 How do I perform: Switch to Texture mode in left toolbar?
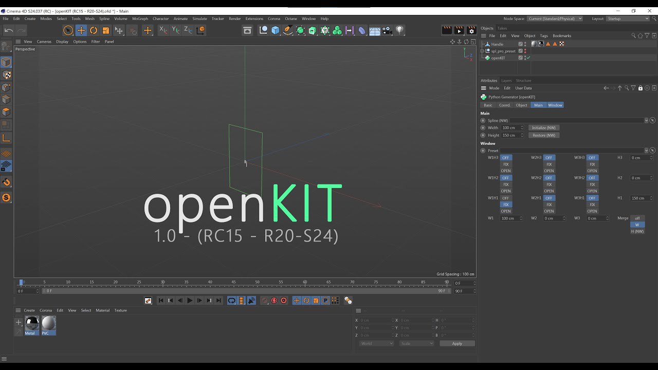(x=6, y=75)
